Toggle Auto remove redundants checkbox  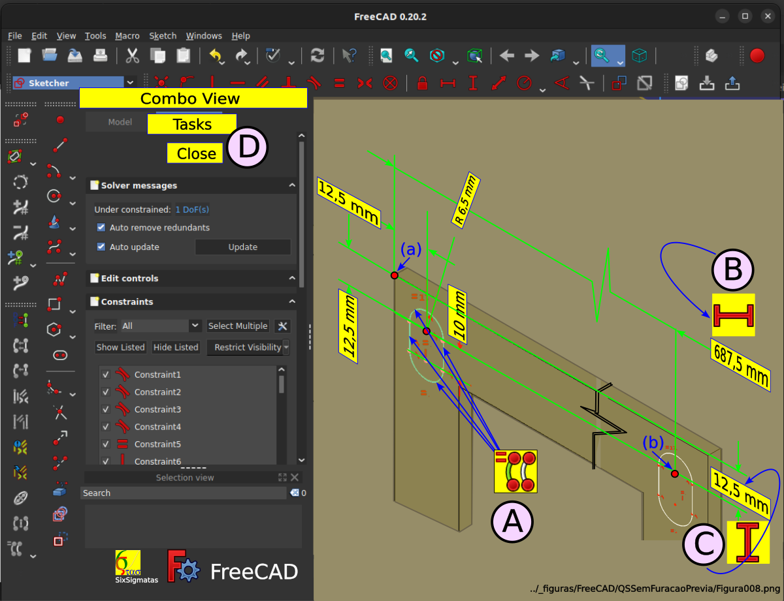[101, 228]
